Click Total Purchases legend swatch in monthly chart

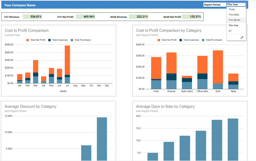point(72,40)
